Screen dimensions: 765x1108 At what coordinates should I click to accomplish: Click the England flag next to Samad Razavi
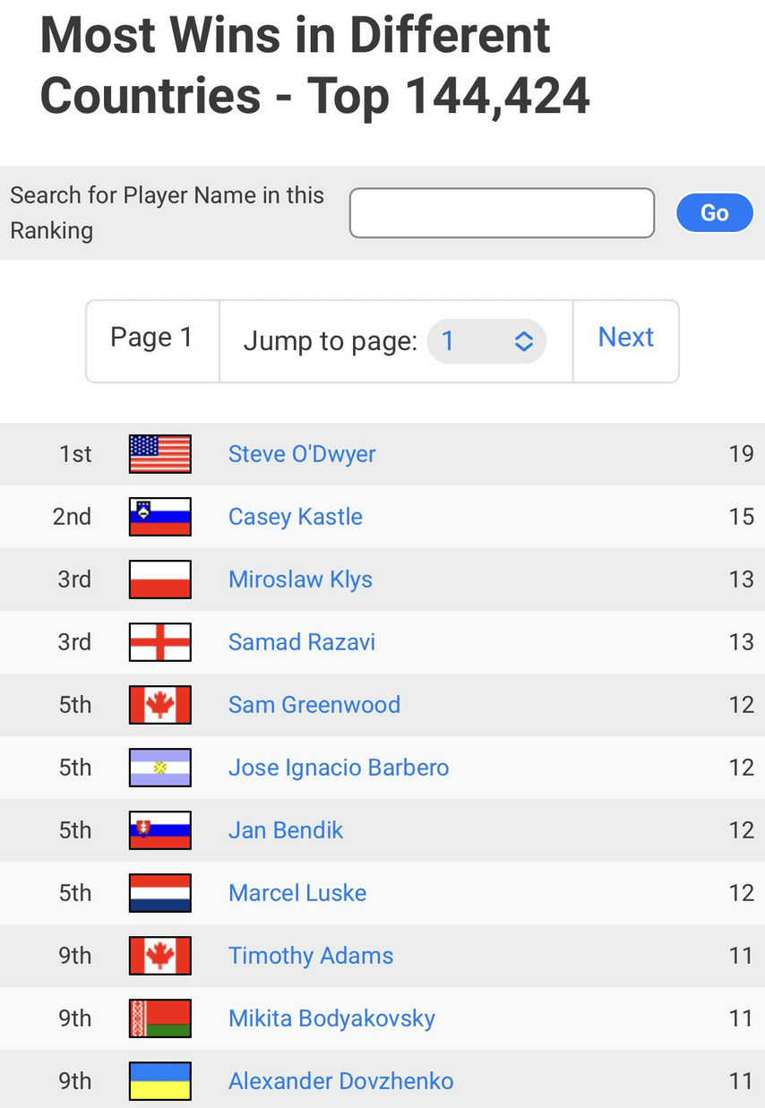(x=160, y=642)
